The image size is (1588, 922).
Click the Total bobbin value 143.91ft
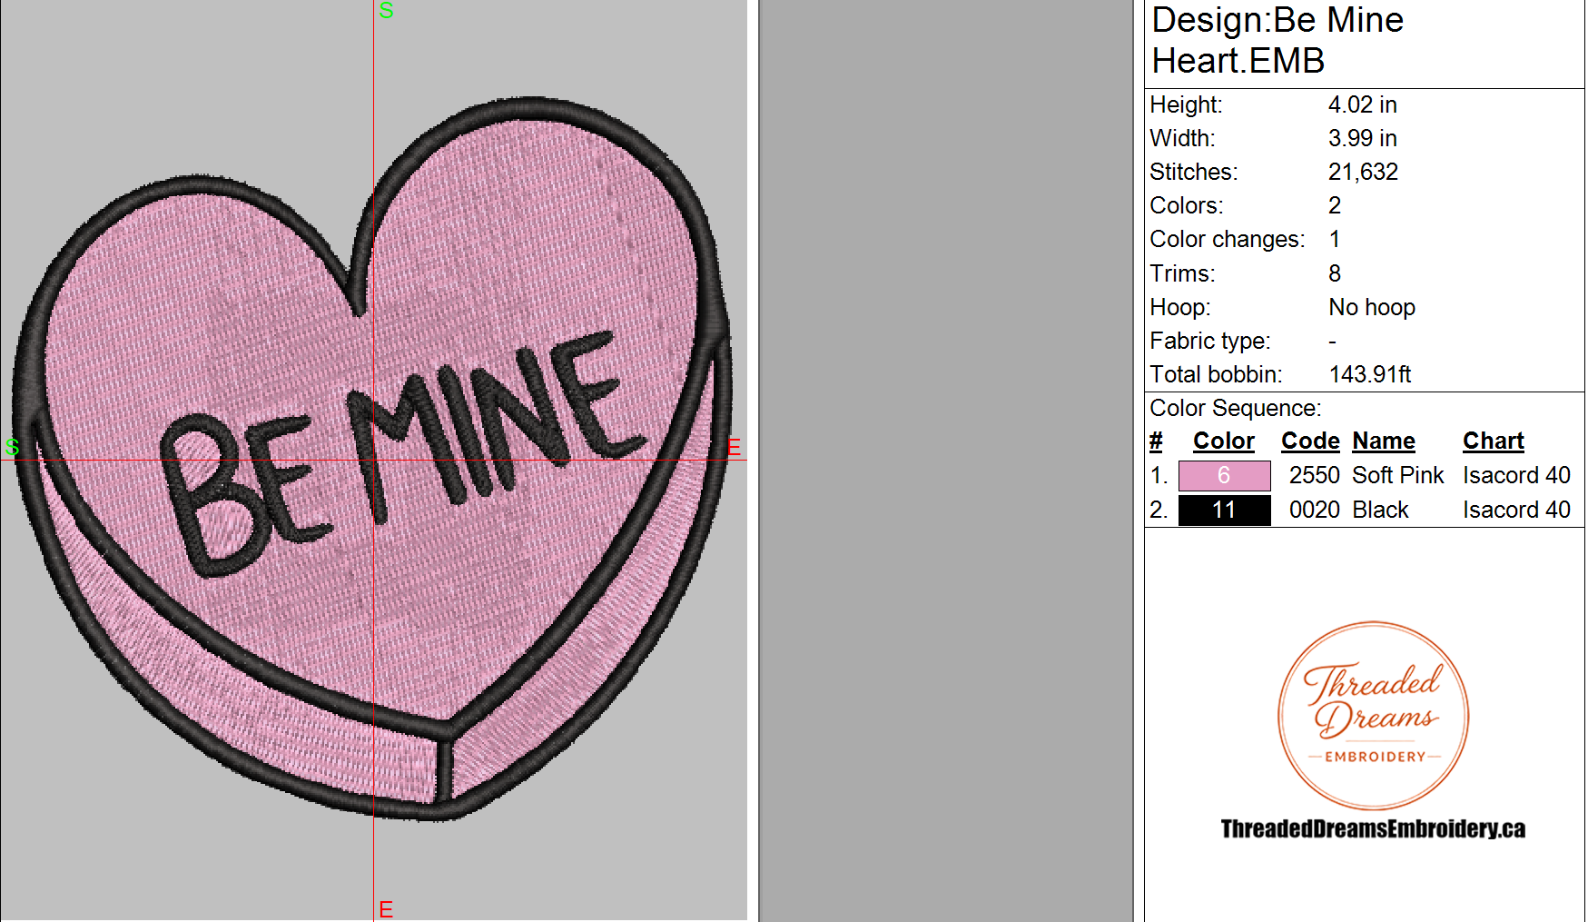[x=1370, y=374]
